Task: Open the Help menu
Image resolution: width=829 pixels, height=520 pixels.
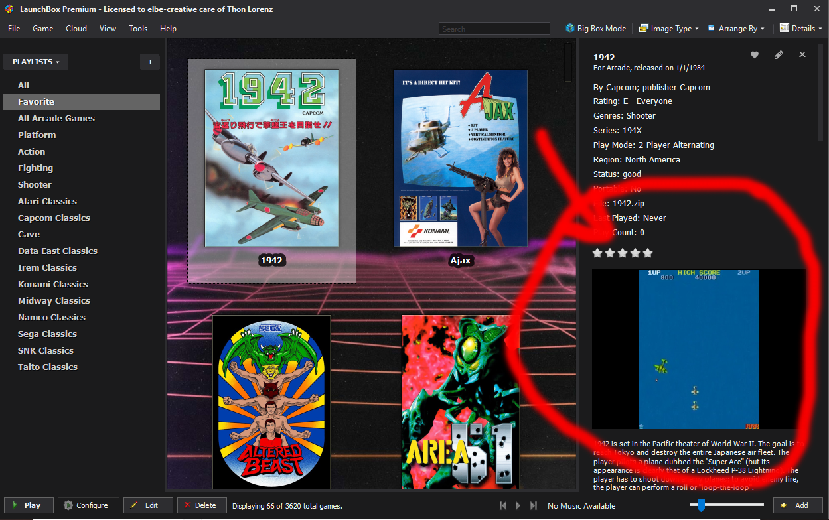Action: (x=168, y=29)
